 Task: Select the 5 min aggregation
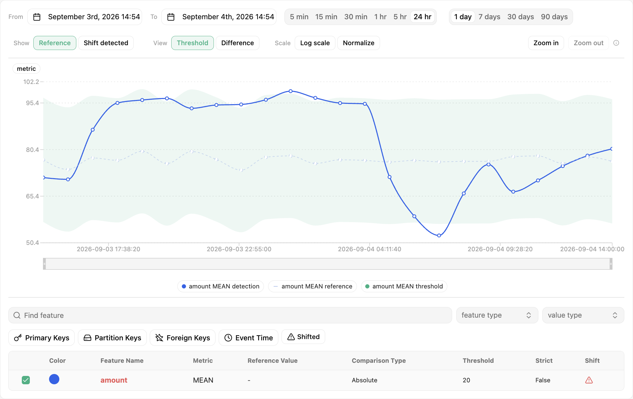299,17
